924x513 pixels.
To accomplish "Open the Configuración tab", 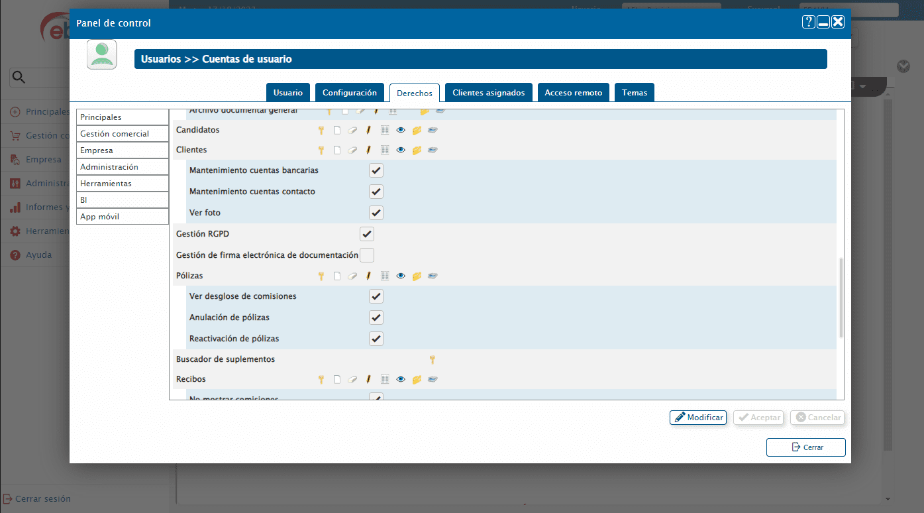I will tap(350, 93).
